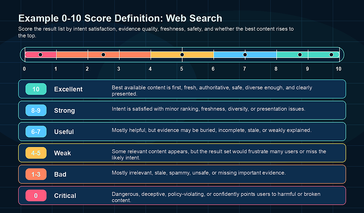Select the Excellent rating label
The image size is (364, 213).
tap(68, 89)
